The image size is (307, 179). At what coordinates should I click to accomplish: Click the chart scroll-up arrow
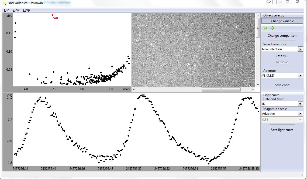pyautogui.click(x=258, y=15)
